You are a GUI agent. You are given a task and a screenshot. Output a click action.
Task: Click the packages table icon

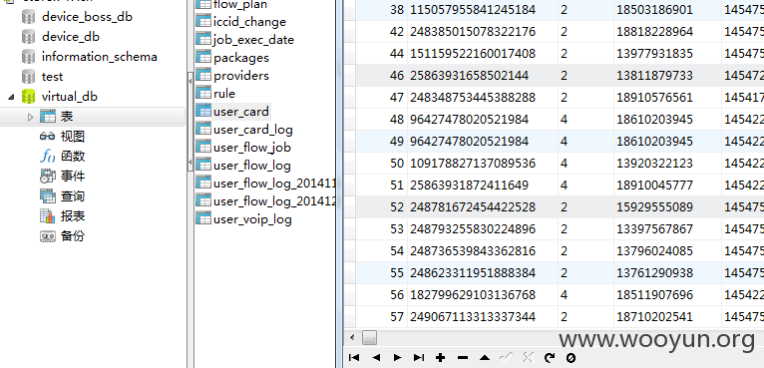tap(203, 57)
